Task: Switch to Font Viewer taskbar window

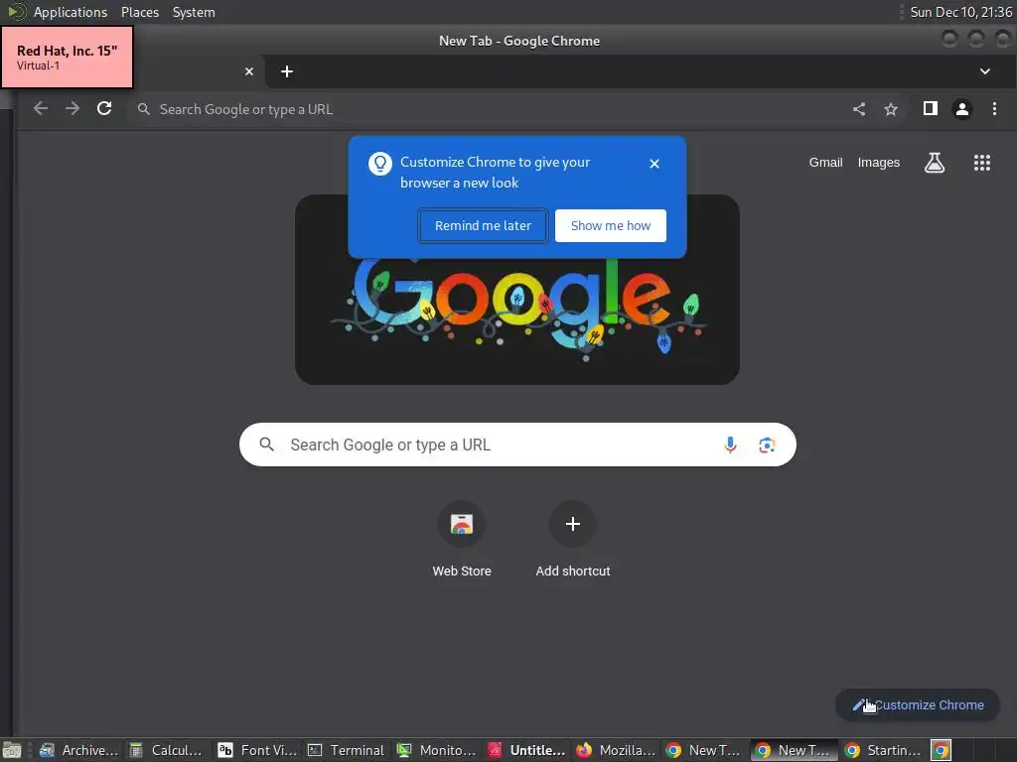Action: point(257,750)
